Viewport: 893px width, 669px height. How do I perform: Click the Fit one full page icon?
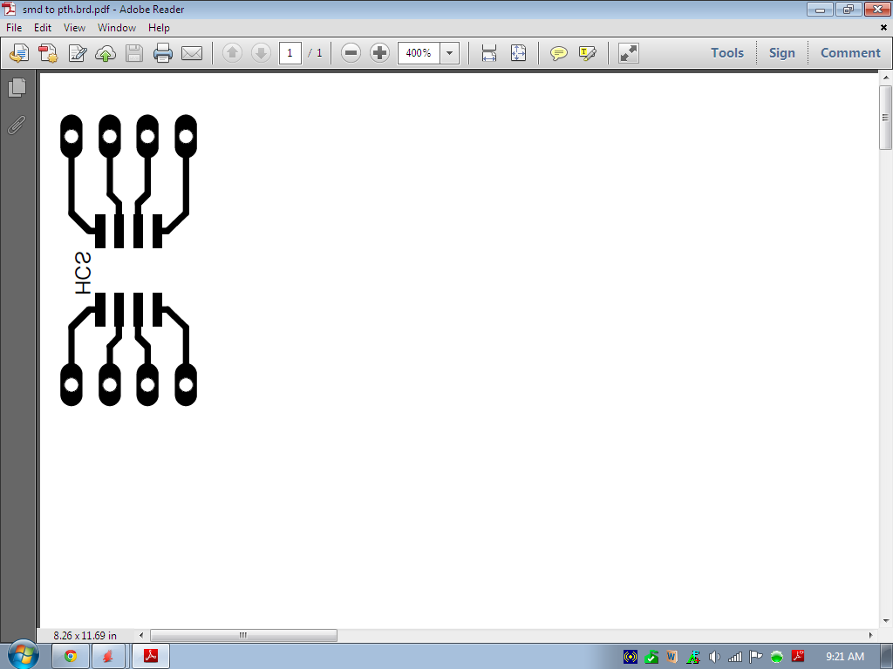(518, 53)
